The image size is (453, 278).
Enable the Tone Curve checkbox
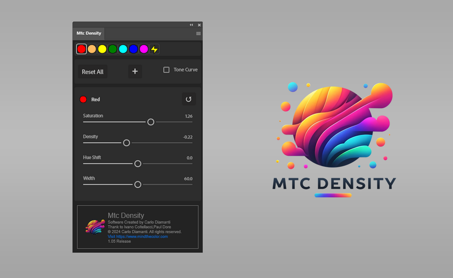tap(166, 69)
